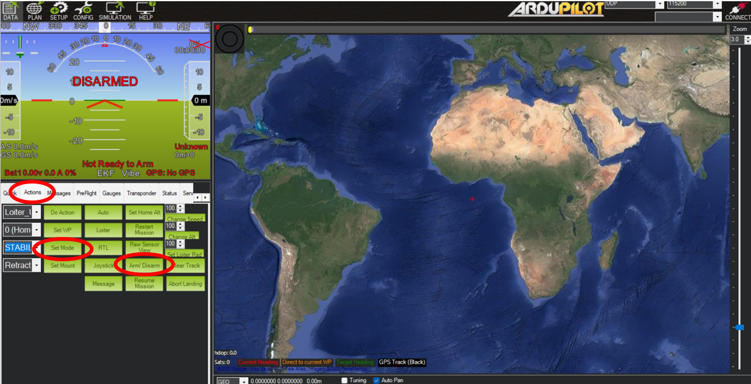Switch to the Gauges tab

[111, 193]
